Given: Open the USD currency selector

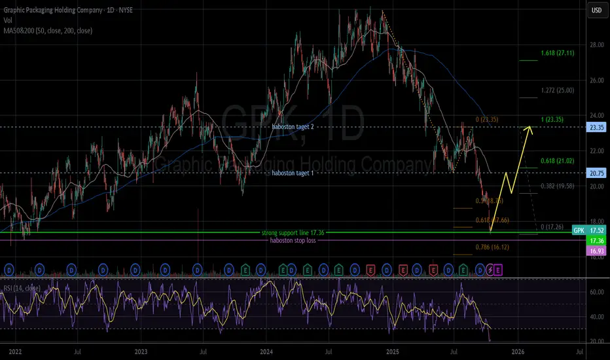Looking at the screenshot, I should (x=596, y=10).
